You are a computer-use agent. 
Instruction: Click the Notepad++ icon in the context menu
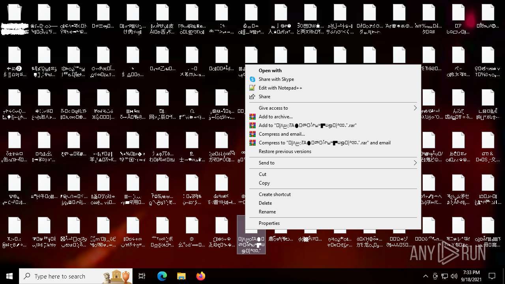pyautogui.click(x=252, y=88)
